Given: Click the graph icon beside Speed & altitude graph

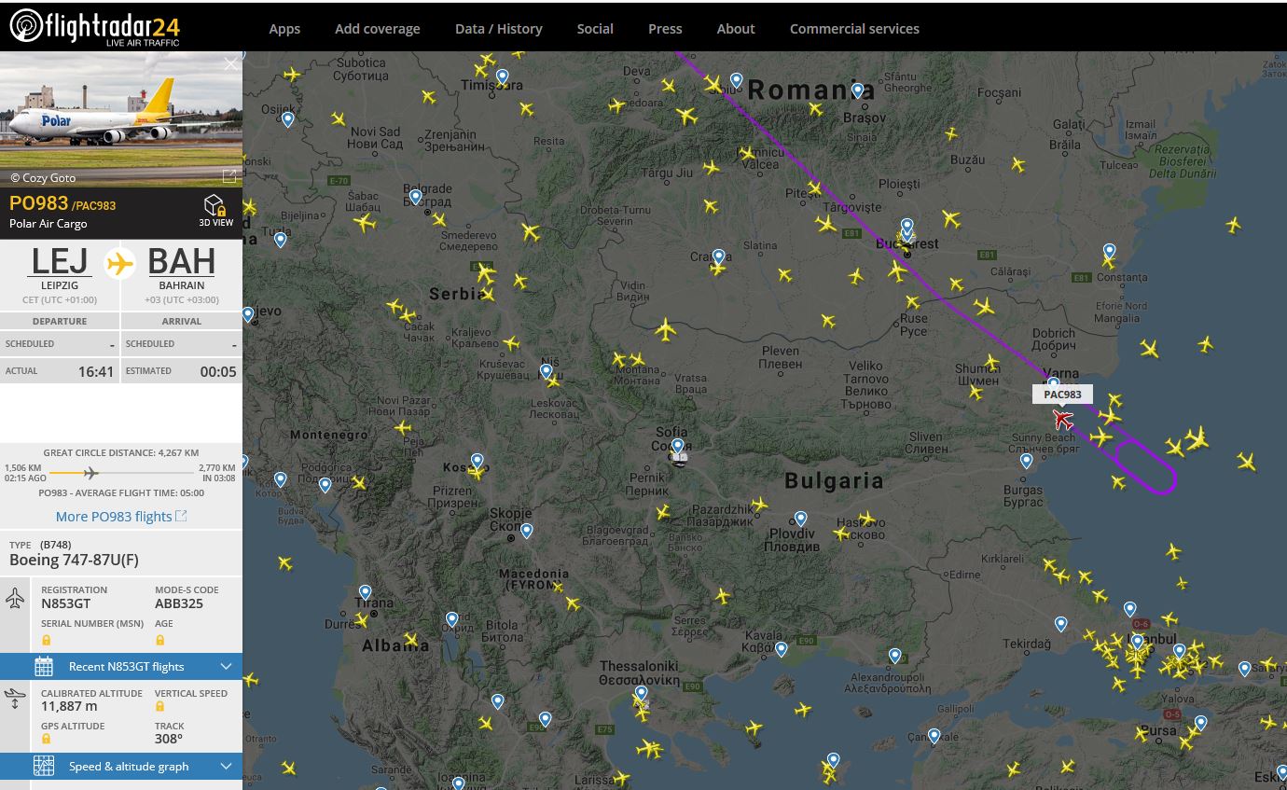Looking at the screenshot, I should tap(44, 766).
